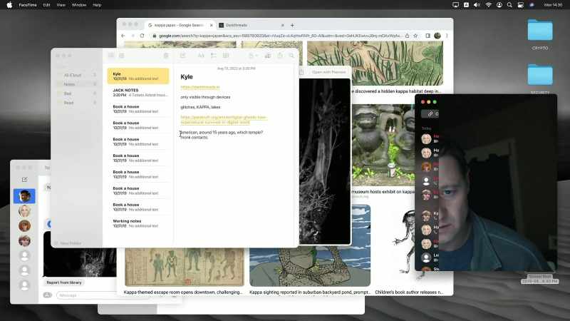Click New Folder in Notes sidebar

[68, 243]
